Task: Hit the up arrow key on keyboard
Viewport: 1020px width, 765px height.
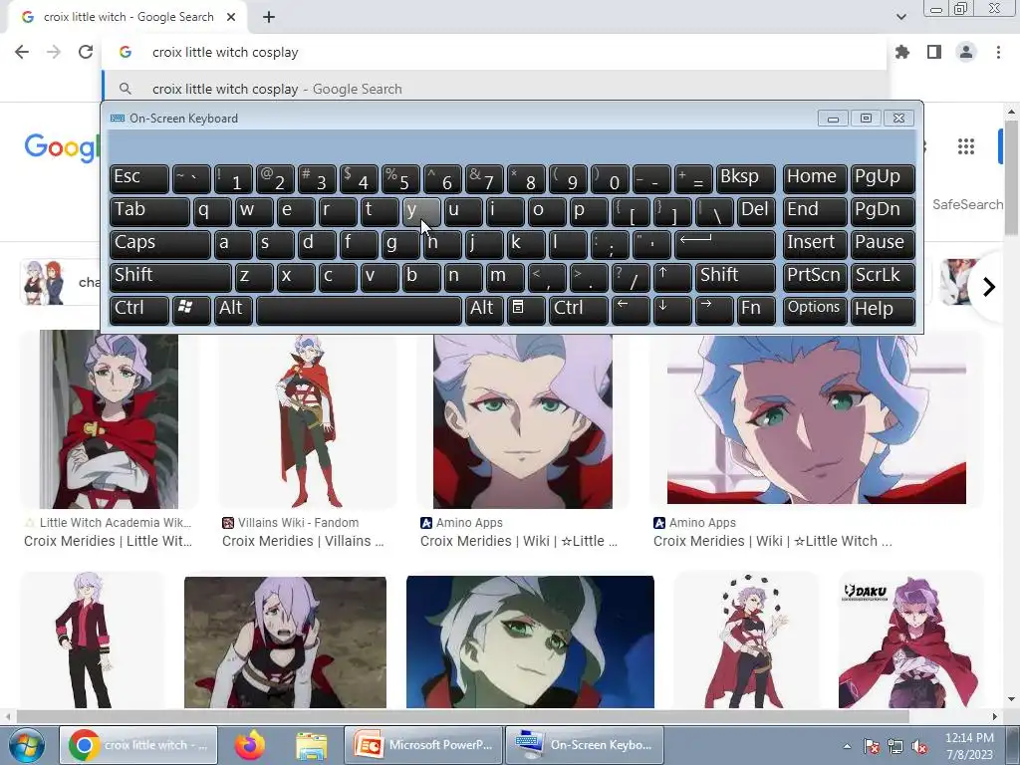Action: (x=672, y=277)
